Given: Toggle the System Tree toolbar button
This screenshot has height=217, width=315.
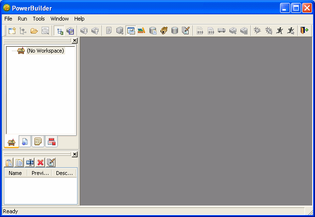Looking at the screenshot, I should click(59, 31).
